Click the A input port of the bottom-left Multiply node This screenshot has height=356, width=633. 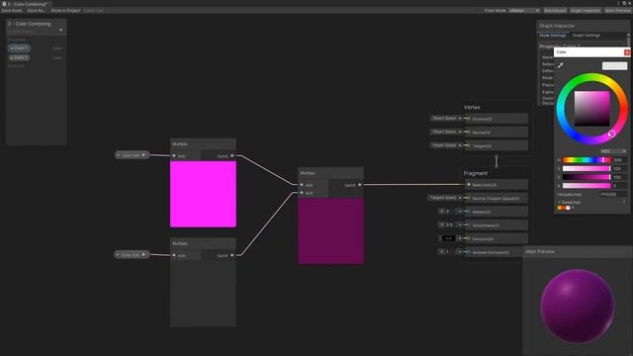coord(174,255)
